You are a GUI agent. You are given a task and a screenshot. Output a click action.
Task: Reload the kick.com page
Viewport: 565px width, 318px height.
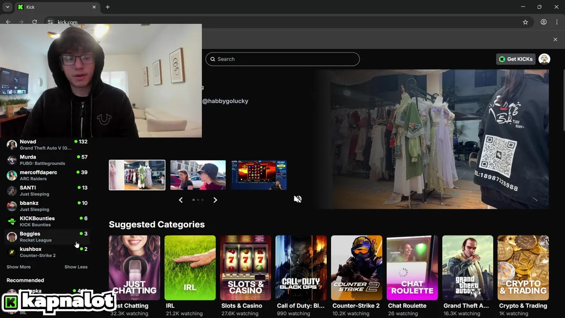34,22
